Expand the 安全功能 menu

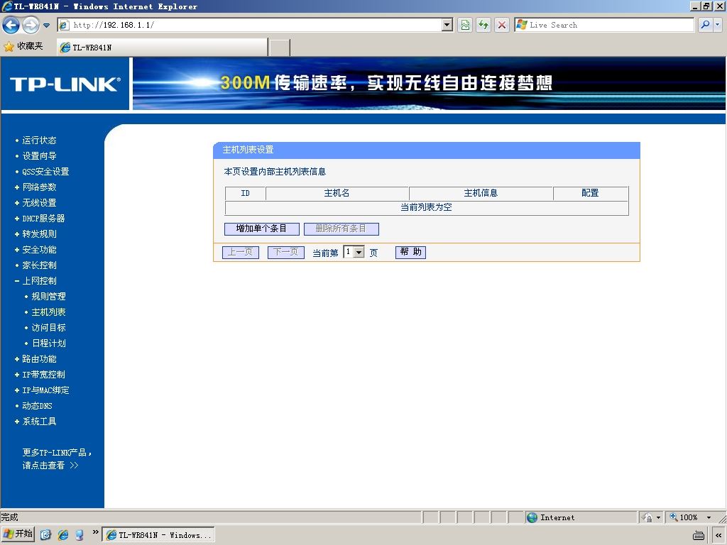coord(40,250)
